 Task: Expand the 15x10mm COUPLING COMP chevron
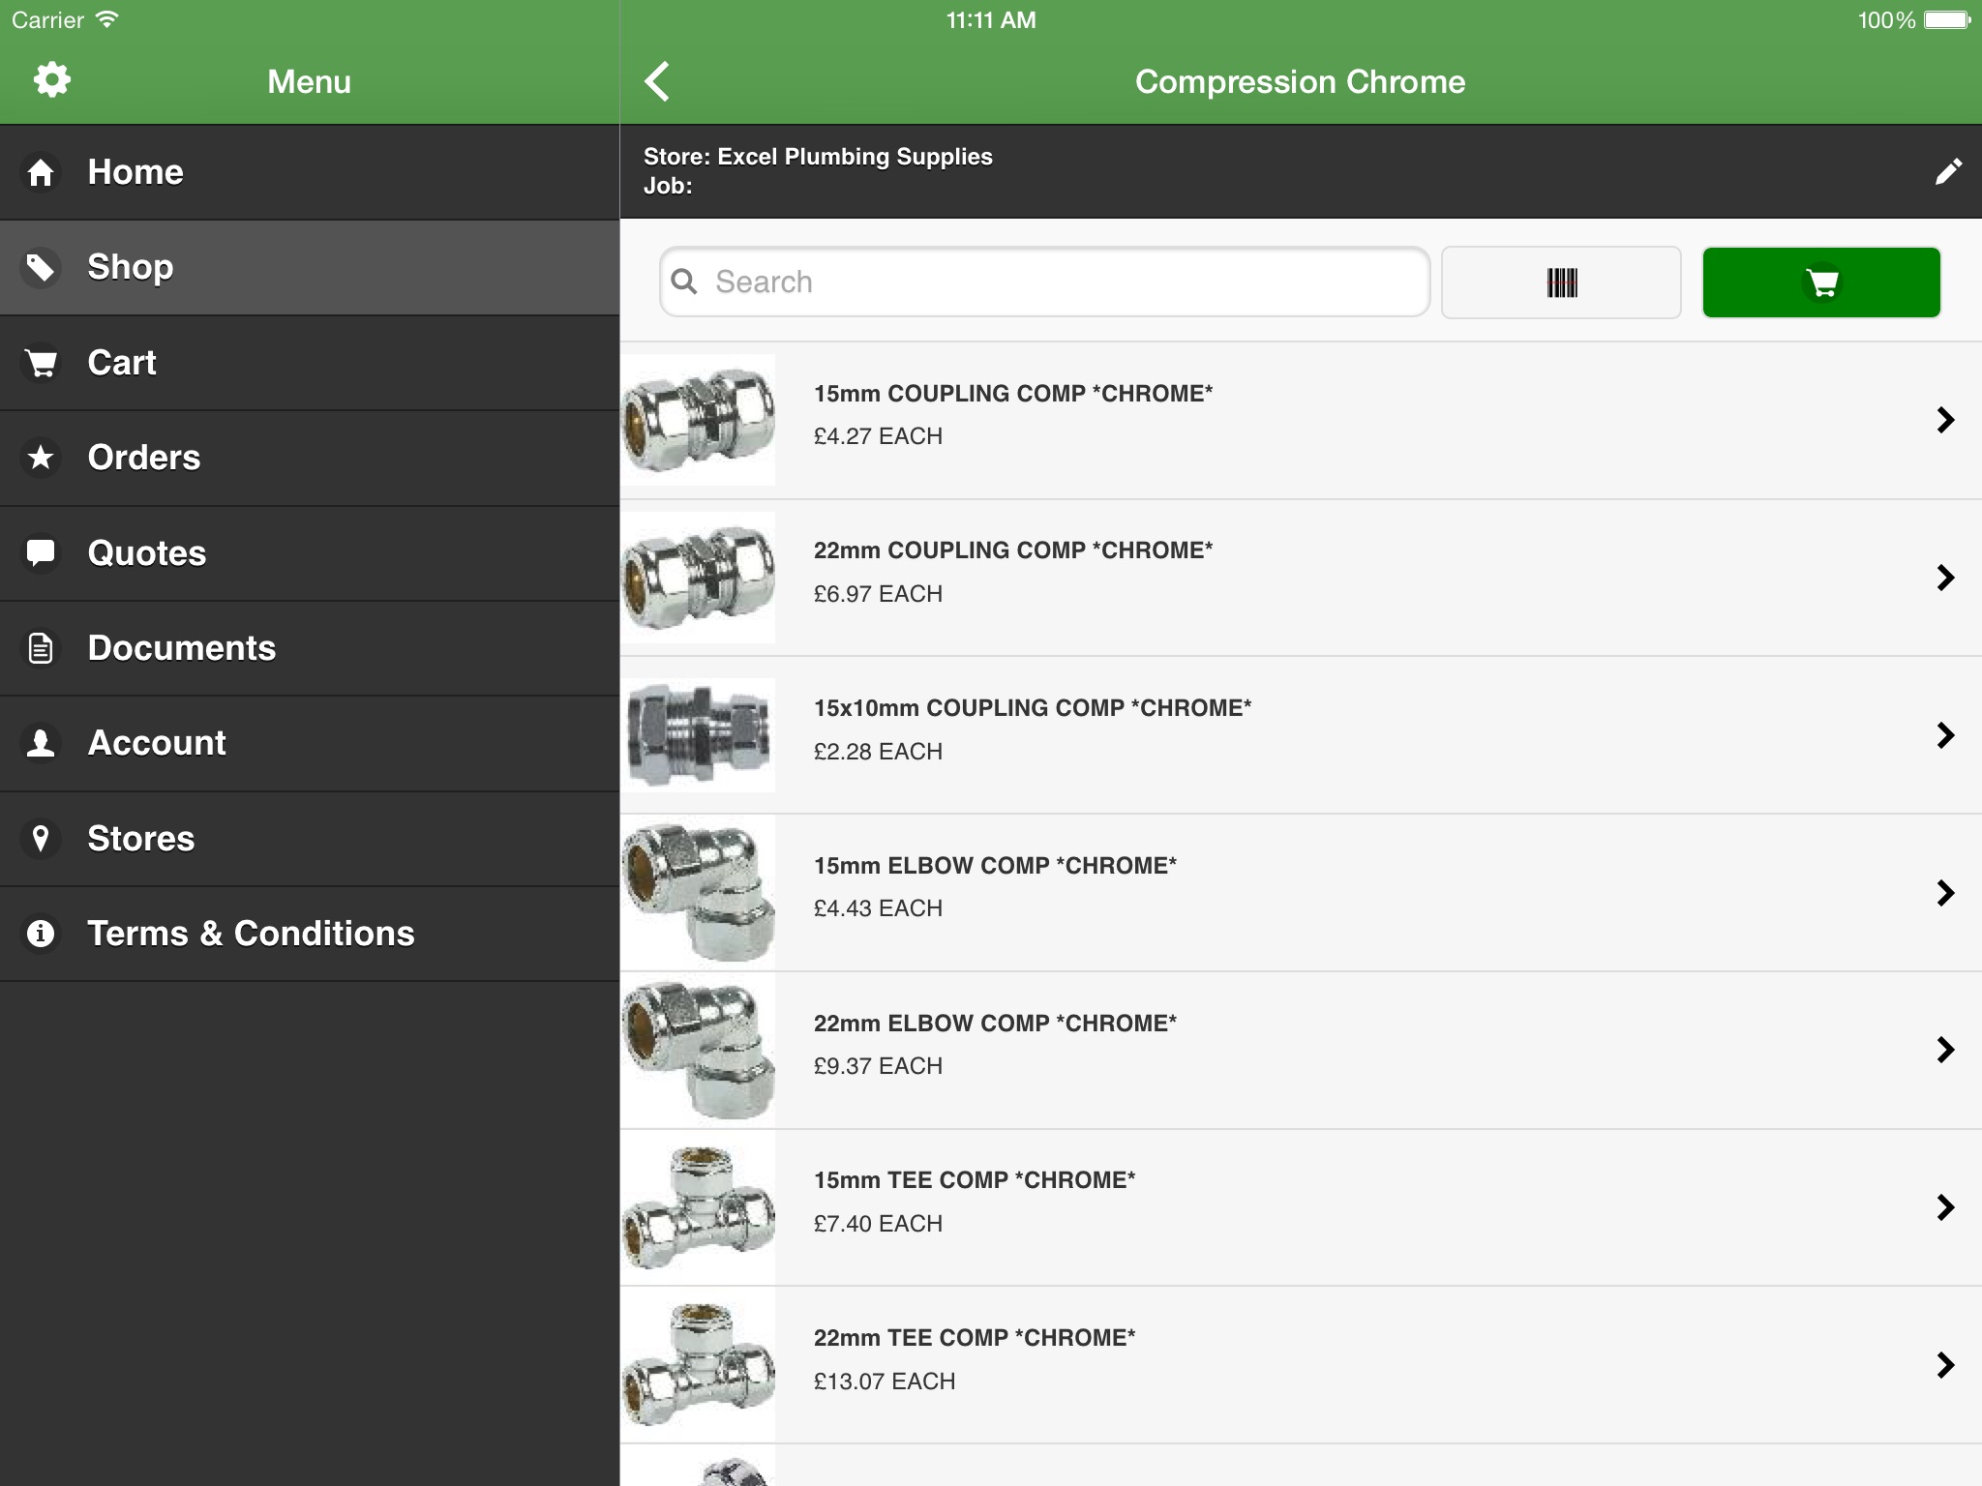pos(1945,735)
